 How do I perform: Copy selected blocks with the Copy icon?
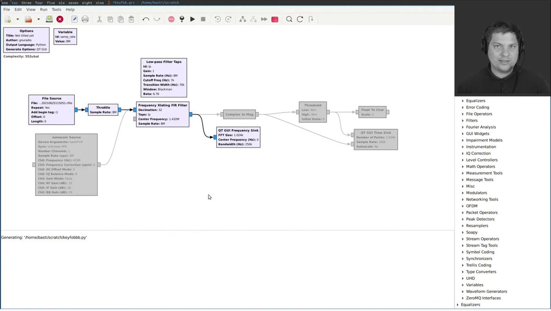point(110,19)
